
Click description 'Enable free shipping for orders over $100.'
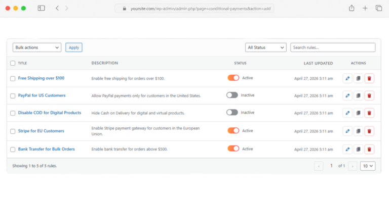click(128, 78)
